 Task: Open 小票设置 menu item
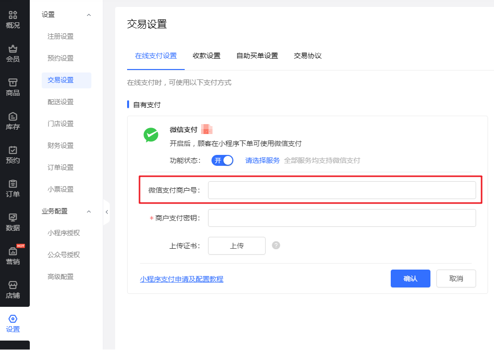pyautogui.click(x=61, y=189)
